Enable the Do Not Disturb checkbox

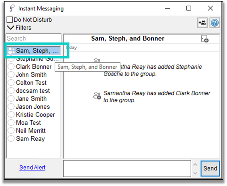pos(10,20)
